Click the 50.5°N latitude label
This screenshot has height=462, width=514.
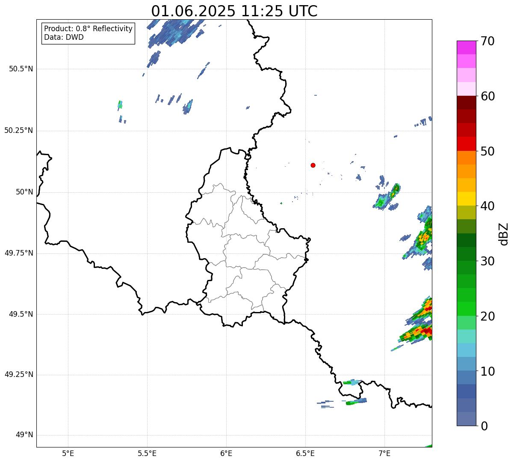point(21,69)
